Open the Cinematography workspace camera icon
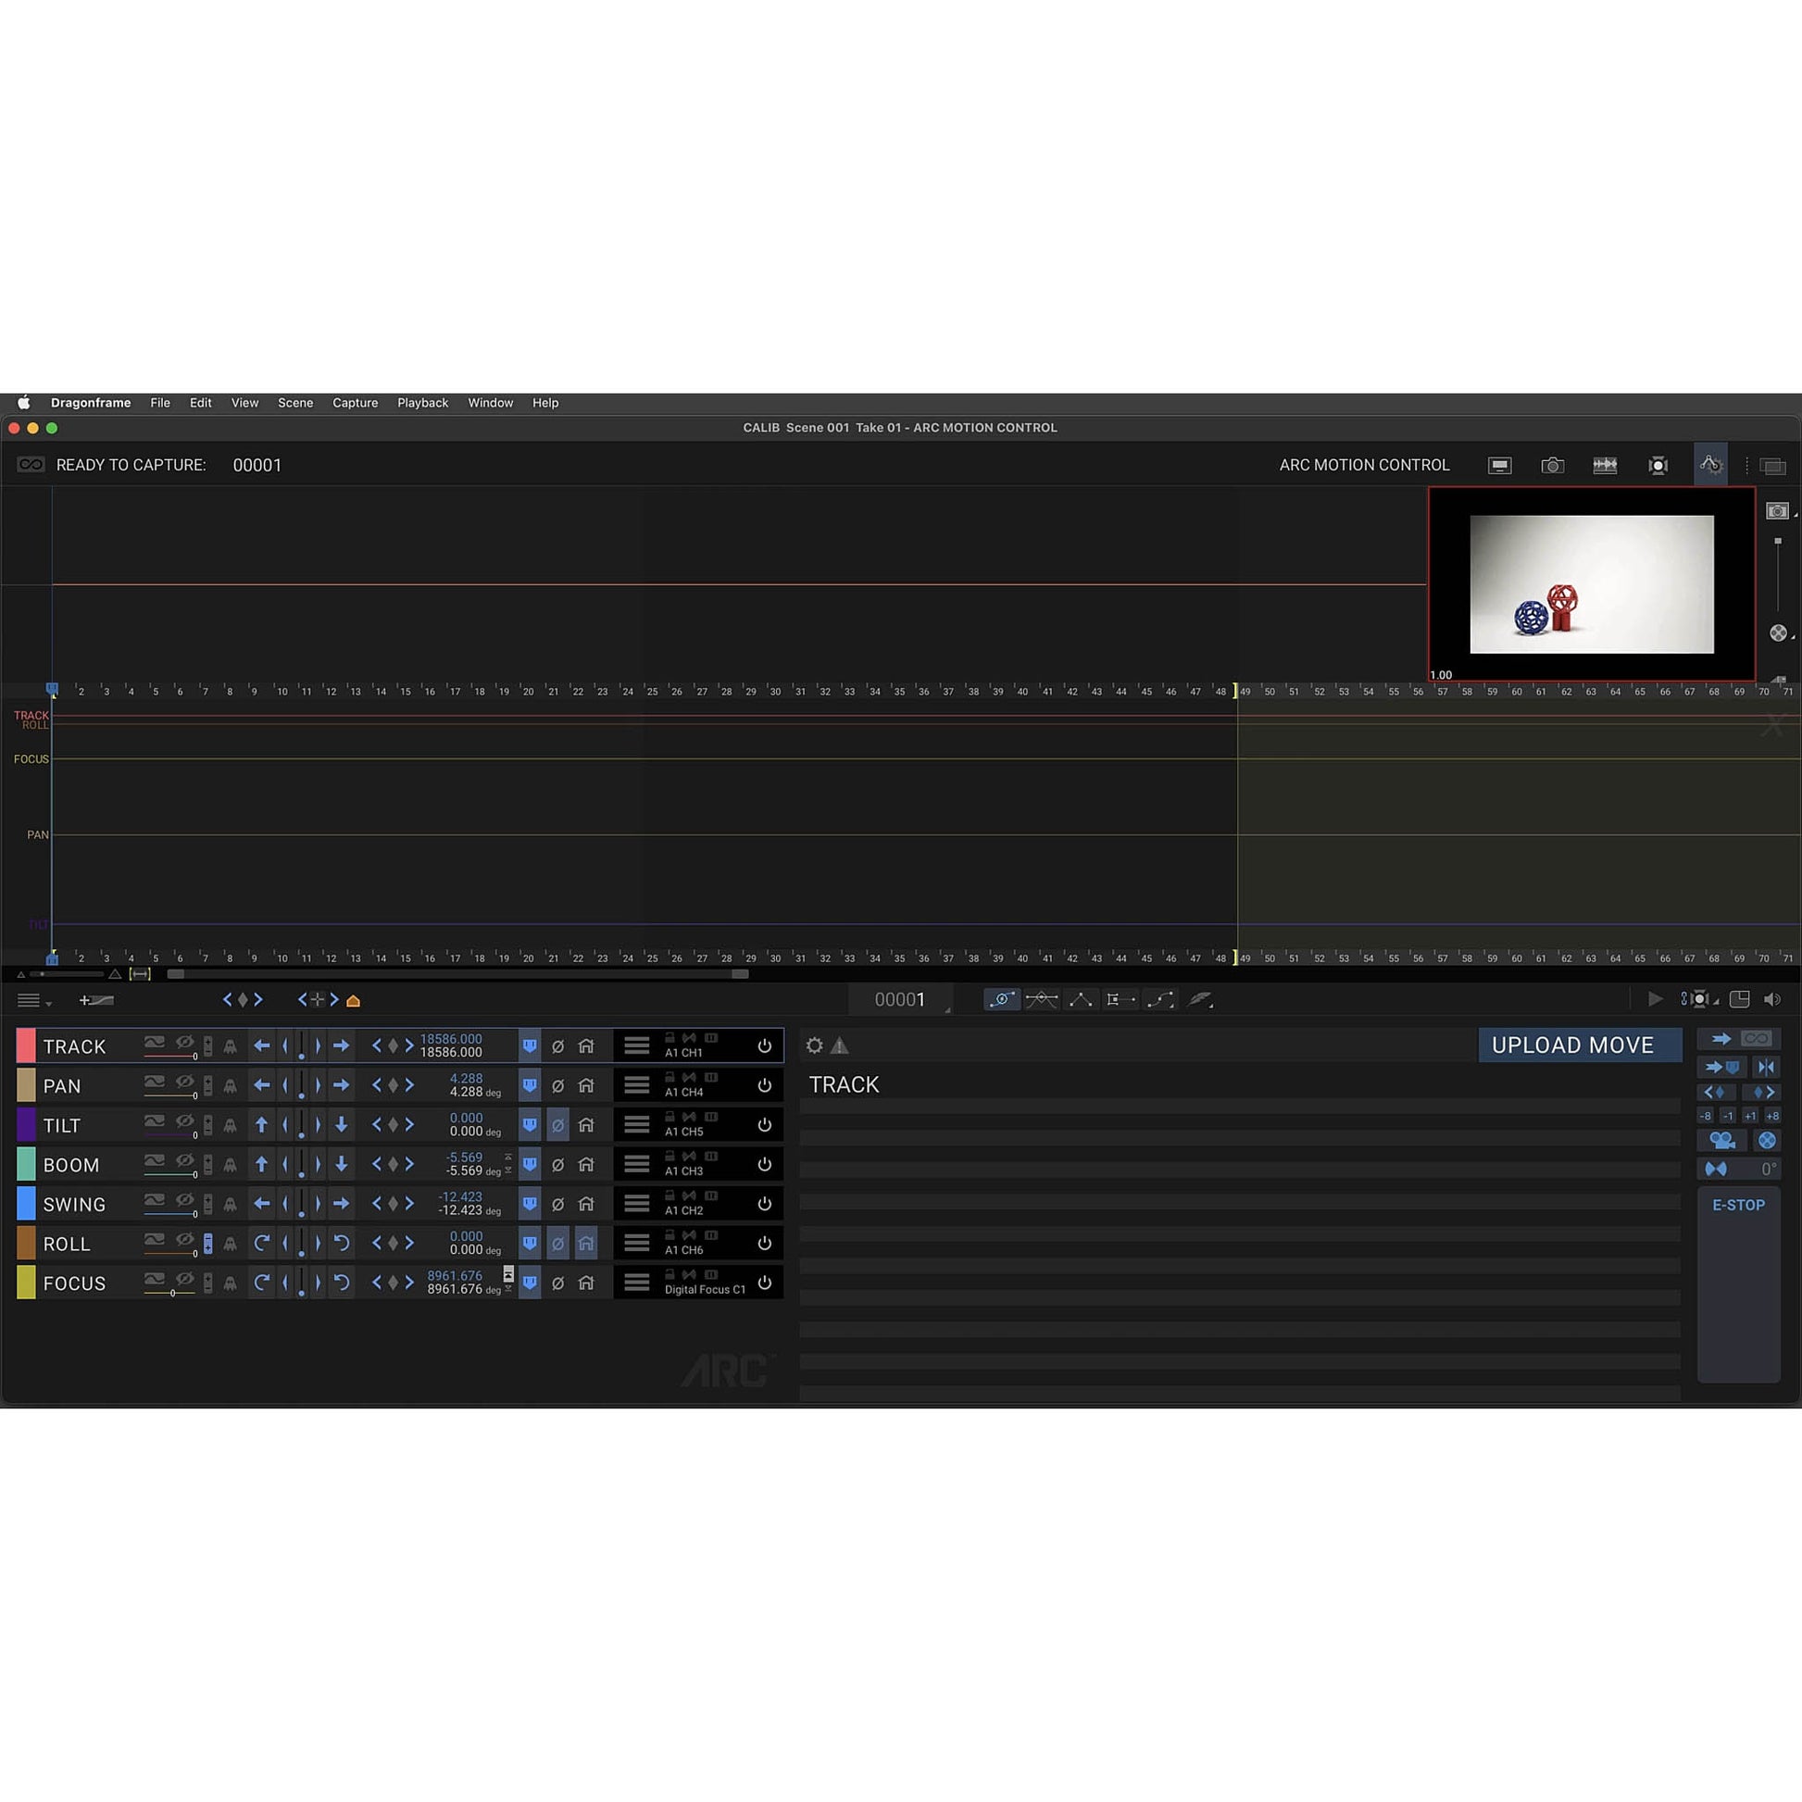 pos(1553,465)
